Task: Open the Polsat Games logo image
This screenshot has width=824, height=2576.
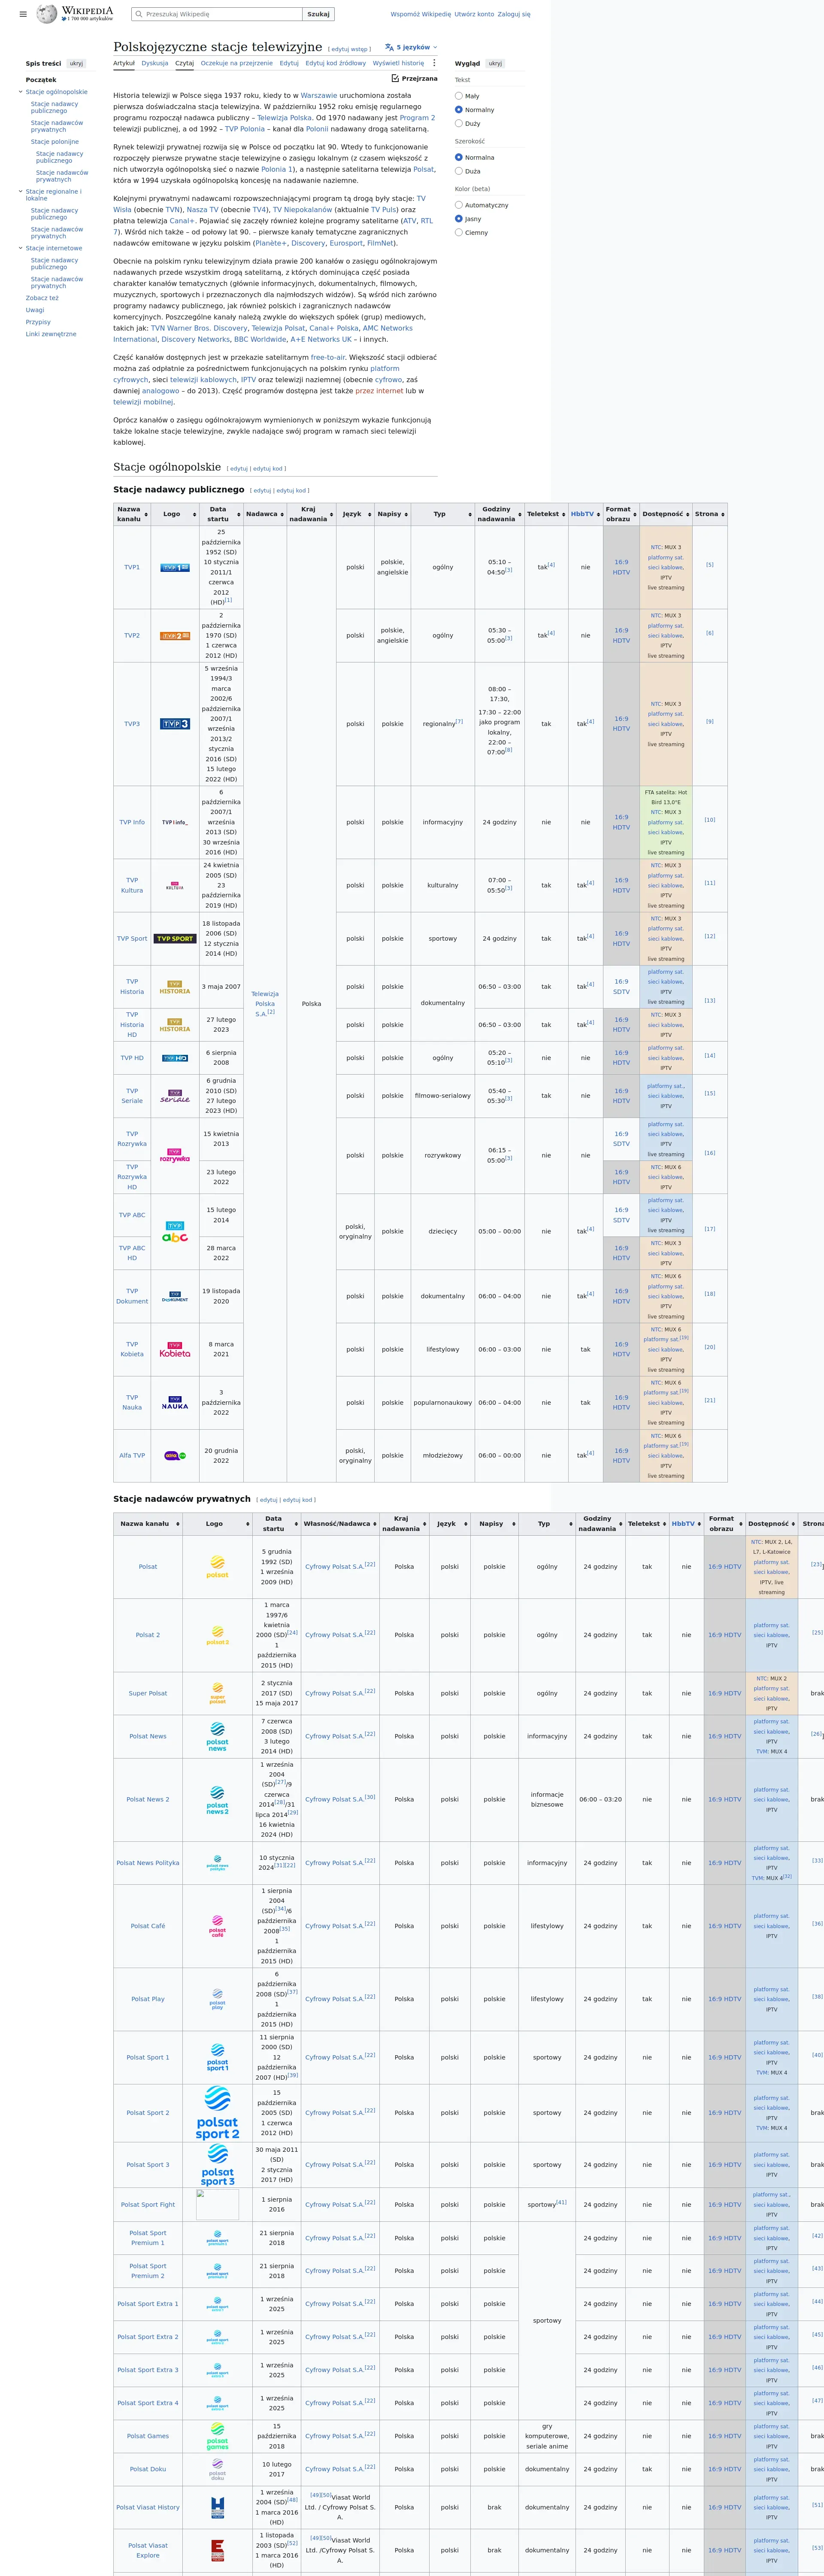Action: (217, 2436)
